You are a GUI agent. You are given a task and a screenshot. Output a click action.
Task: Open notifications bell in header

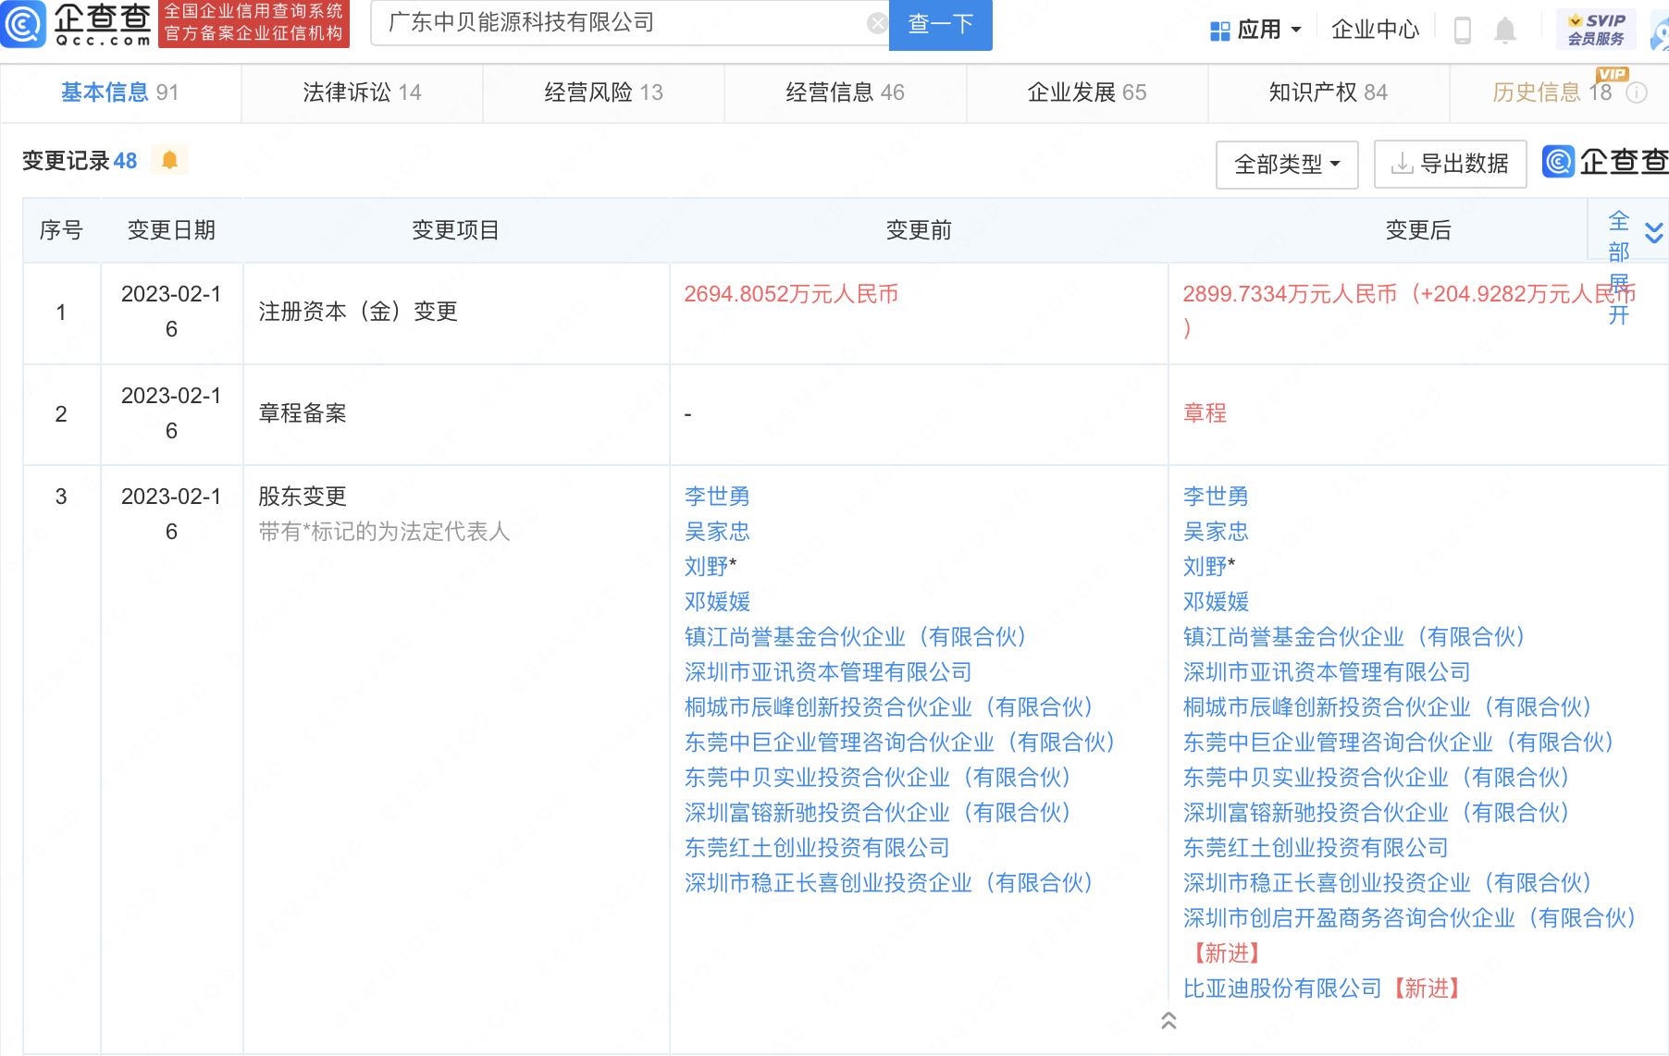[1505, 31]
